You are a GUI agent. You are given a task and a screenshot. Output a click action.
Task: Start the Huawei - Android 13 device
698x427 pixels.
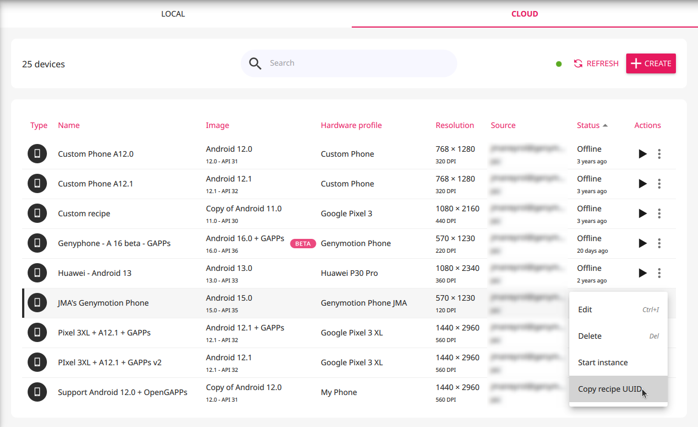[642, 273]
